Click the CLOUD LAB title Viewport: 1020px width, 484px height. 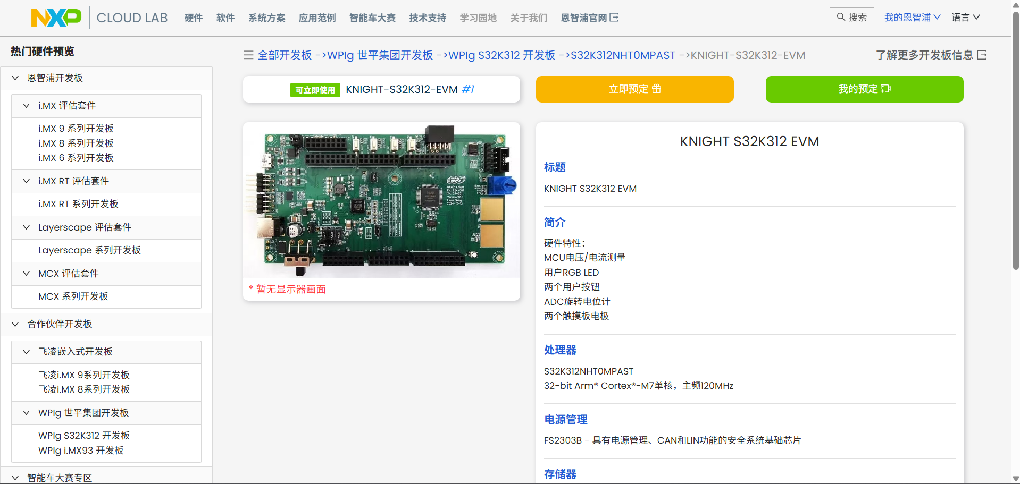[132, 18]
